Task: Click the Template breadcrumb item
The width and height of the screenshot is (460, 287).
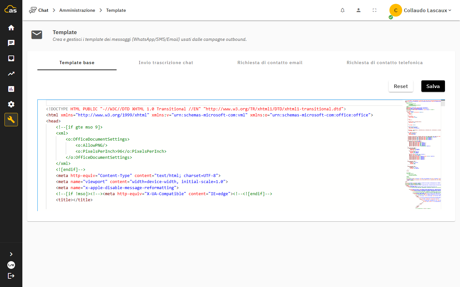Action: coord(116,10)
